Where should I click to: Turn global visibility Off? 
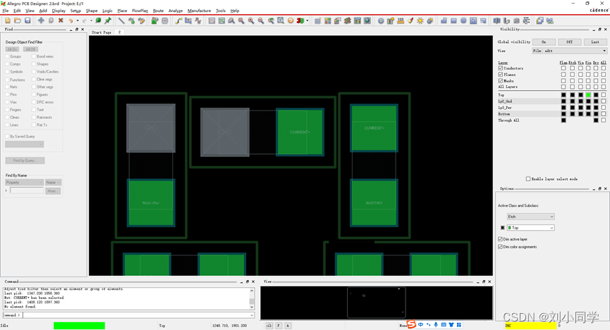click(569, 42)
